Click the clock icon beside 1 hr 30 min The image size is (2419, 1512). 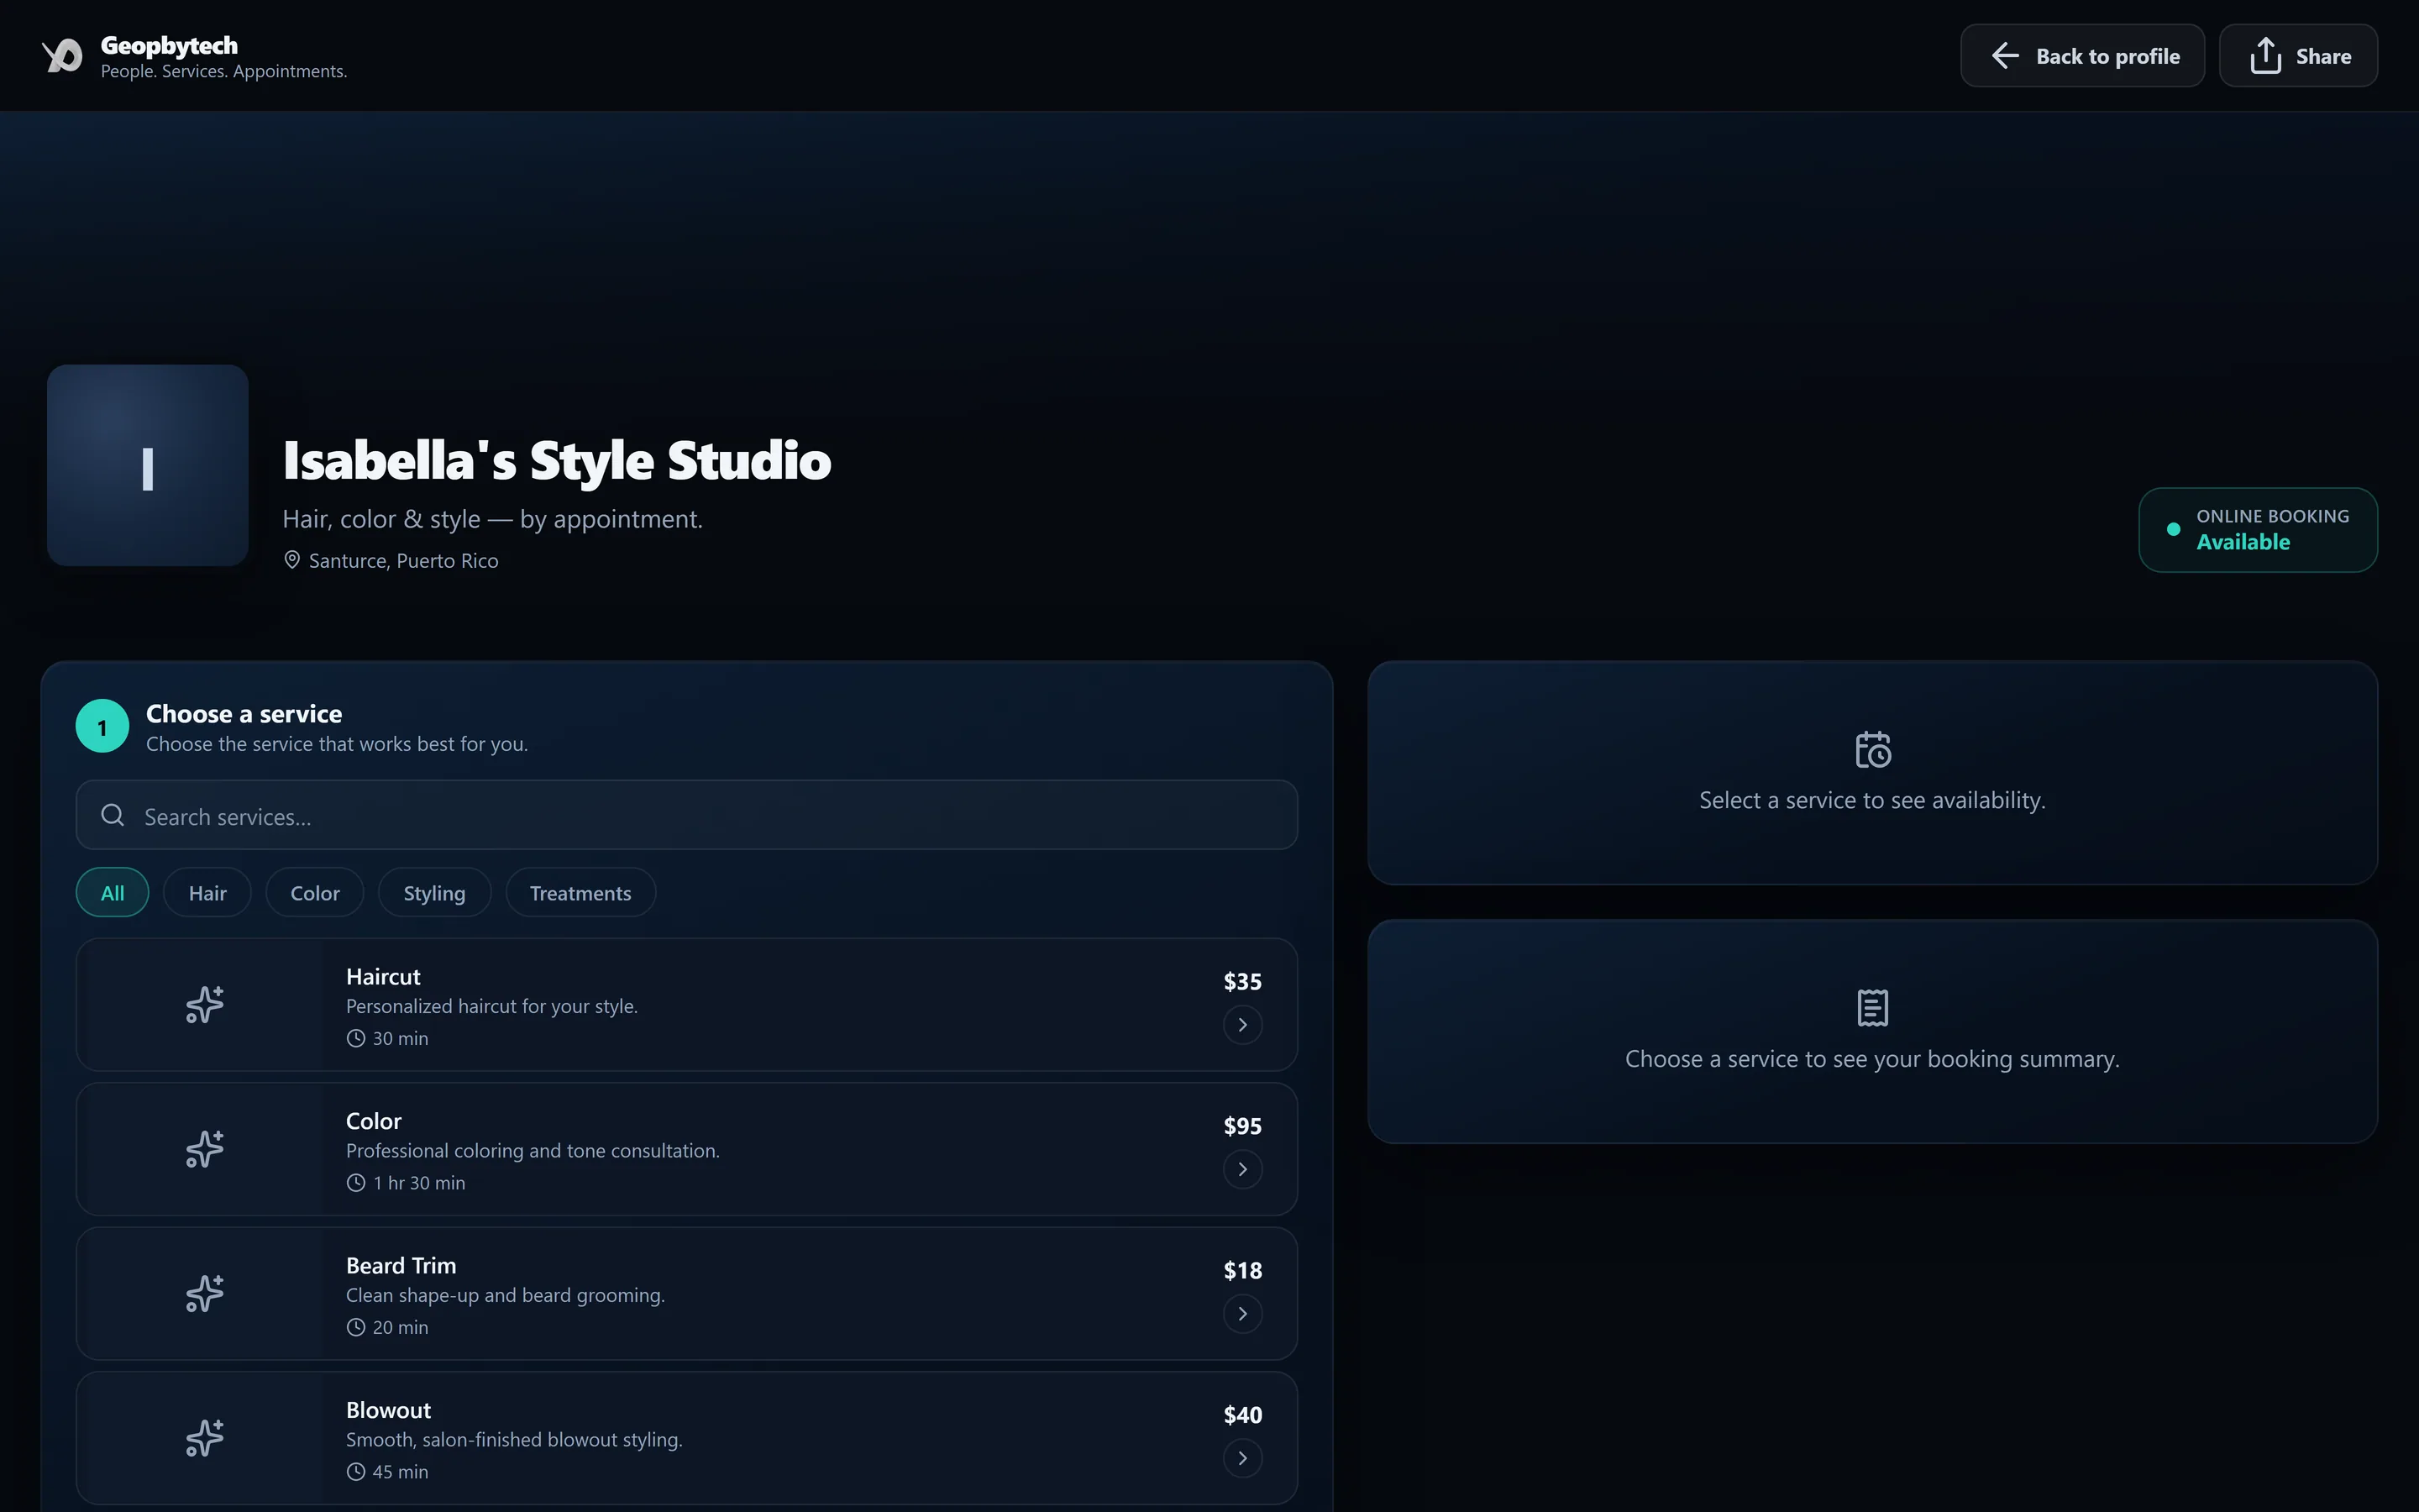coord(356,1183)
